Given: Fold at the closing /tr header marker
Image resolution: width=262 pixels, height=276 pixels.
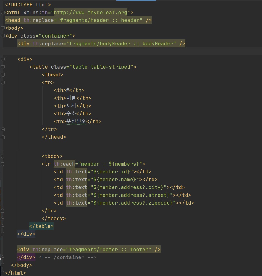Looking at the screenshot, I should coord(3,129).
